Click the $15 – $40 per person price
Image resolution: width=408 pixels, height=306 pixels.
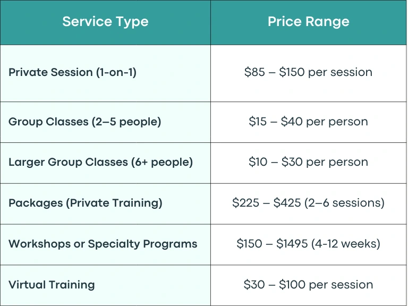308,122
